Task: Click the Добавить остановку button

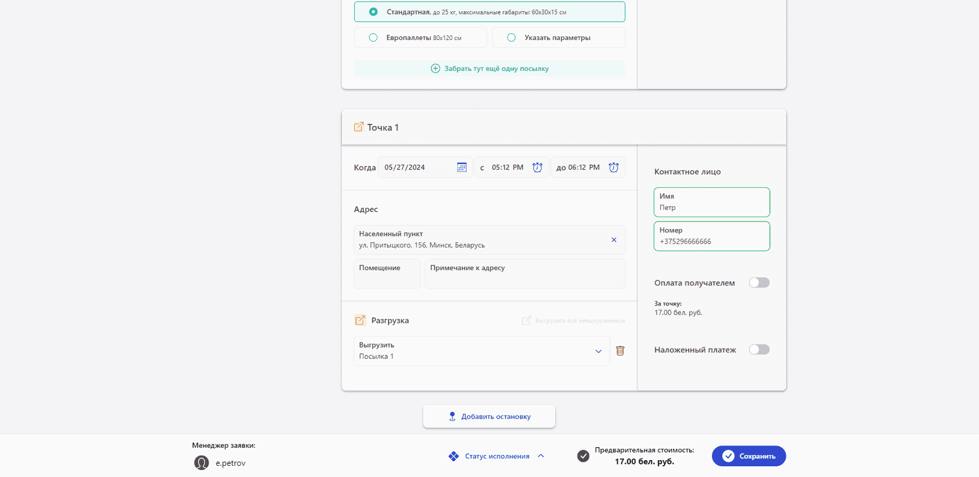Action: pos(489,416)
